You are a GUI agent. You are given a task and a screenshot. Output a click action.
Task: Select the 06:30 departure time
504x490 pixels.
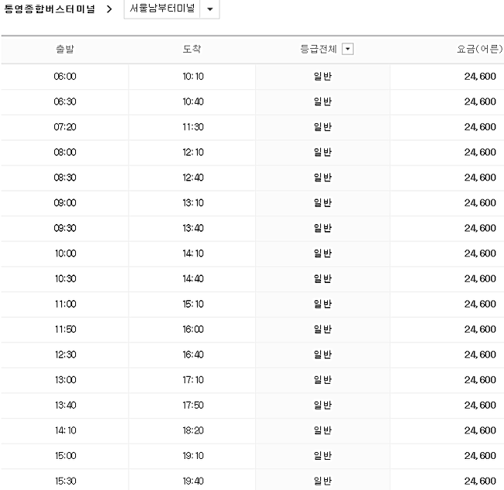[x=65, y=102]
